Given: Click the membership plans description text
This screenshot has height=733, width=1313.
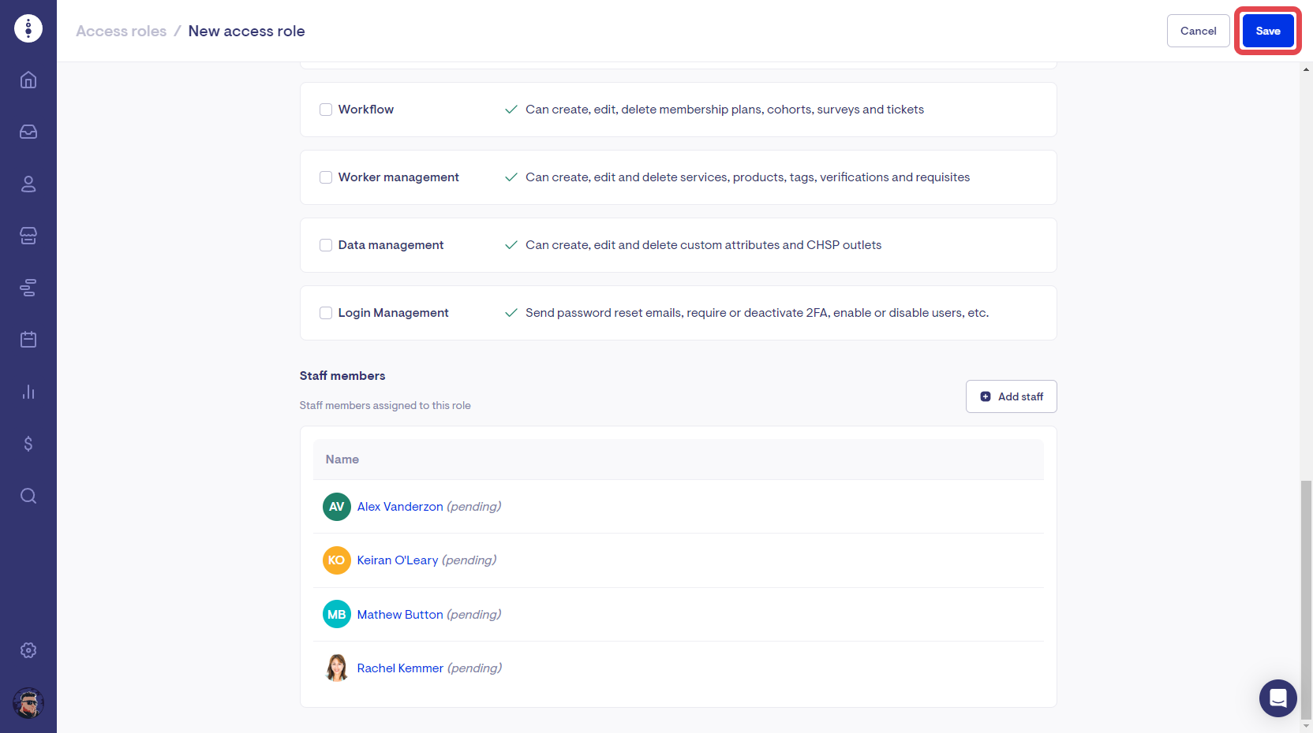Looking at the screenshot, I should click(725, 110).
